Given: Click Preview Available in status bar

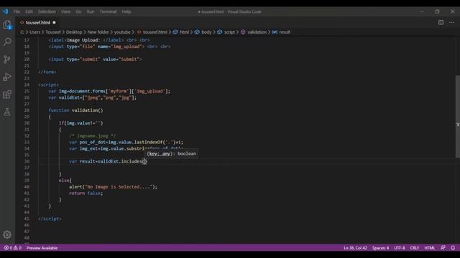Looking at the screenshot, I should 42,248.
